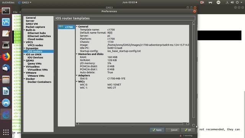Open the Server preferences page

click(30, 21)
